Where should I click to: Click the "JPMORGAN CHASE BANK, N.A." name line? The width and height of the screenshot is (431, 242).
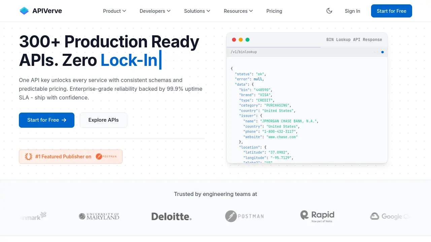(x=281, y=121)
